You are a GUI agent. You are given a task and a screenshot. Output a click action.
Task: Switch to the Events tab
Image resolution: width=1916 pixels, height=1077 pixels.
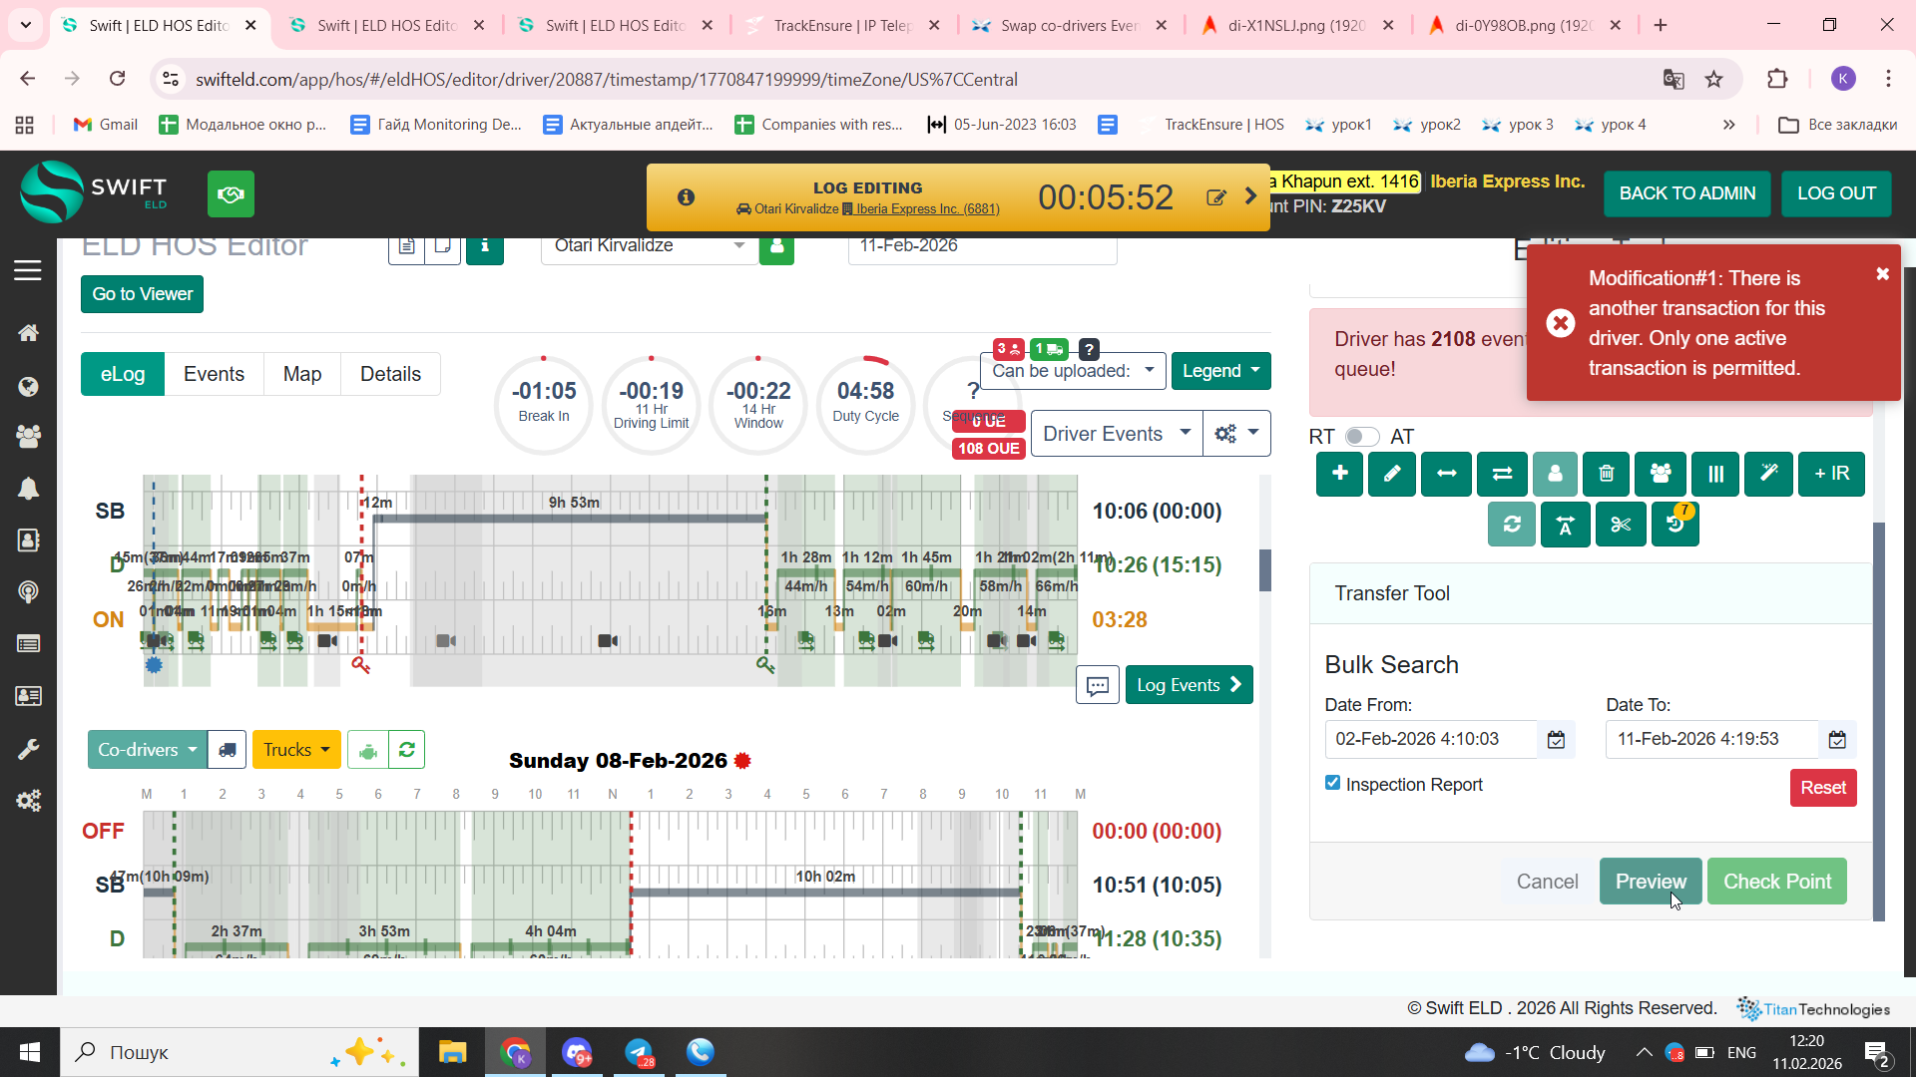tap(214, 374)
